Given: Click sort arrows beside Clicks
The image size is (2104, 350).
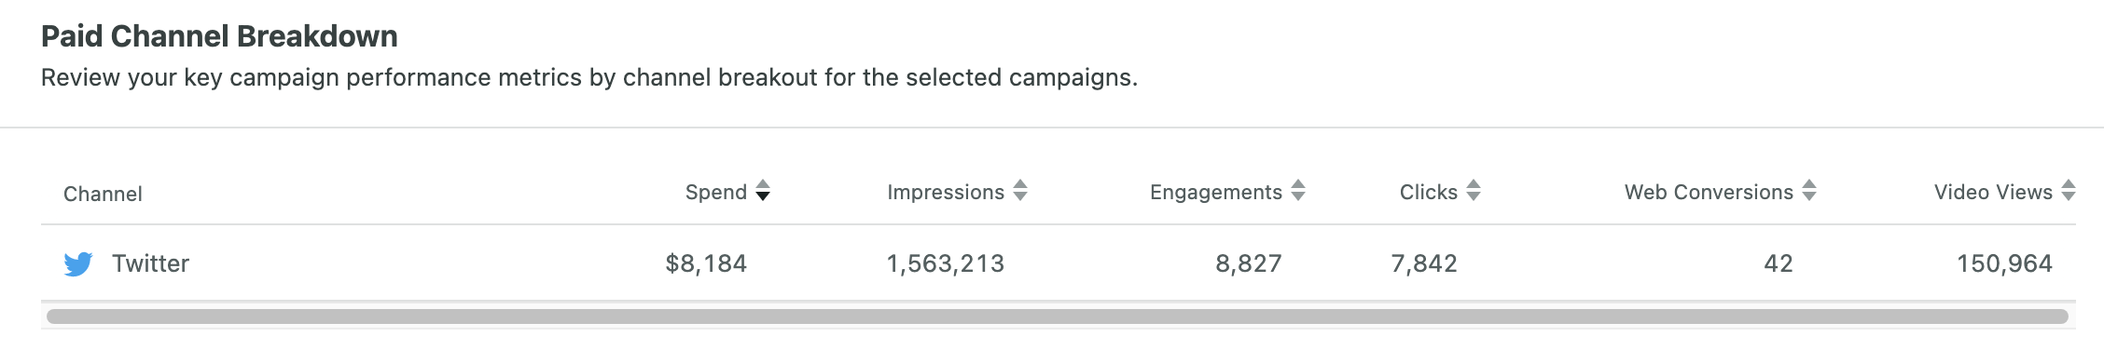Looking at the screenshot, I should pyautogui.click(x=1474, y=191).
